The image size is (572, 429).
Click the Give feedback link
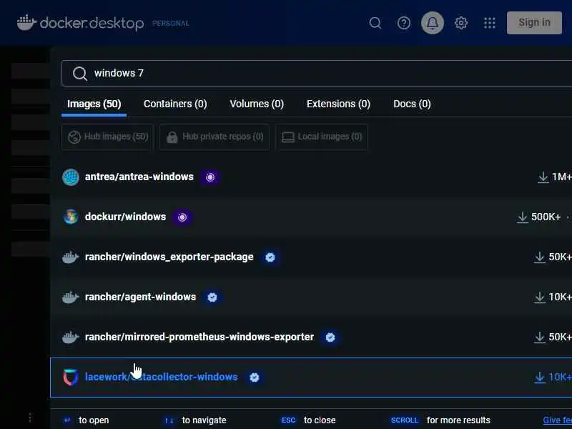(558, 420)
